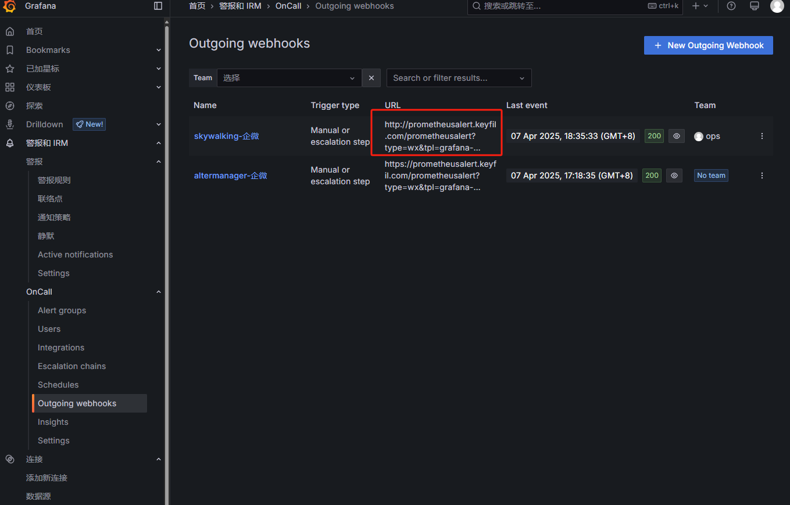This screenshot has width=790, height=505.
Task: Click the star icon for 已加星标
Action: [x=10, y=69]
